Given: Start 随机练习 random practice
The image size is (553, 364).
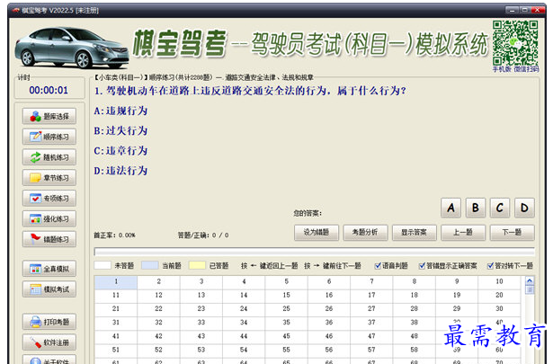Looking at the screenshot, I should (x=49, y=157).
